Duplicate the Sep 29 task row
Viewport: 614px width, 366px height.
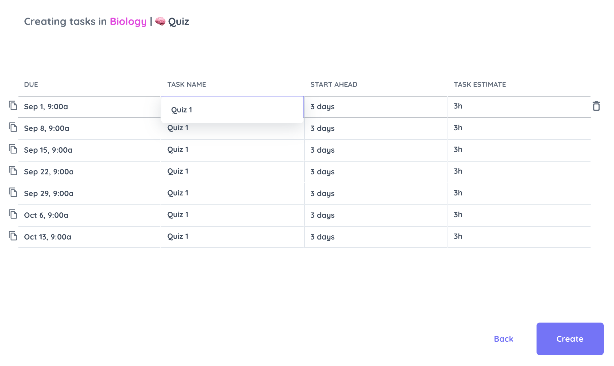(x=13, y=192)
